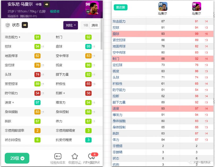Click 非惯频 label in comparison table
Screen dimensions: 215x167
point(117,146)
